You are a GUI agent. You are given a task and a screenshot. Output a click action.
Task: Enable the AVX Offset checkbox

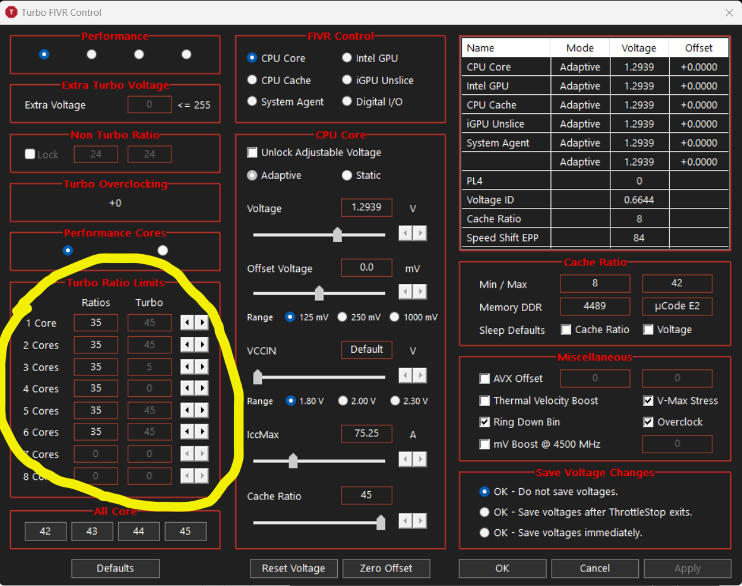tap(485, 379)
